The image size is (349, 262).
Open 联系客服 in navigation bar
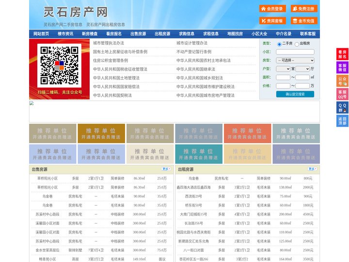[x=308, y=34]
